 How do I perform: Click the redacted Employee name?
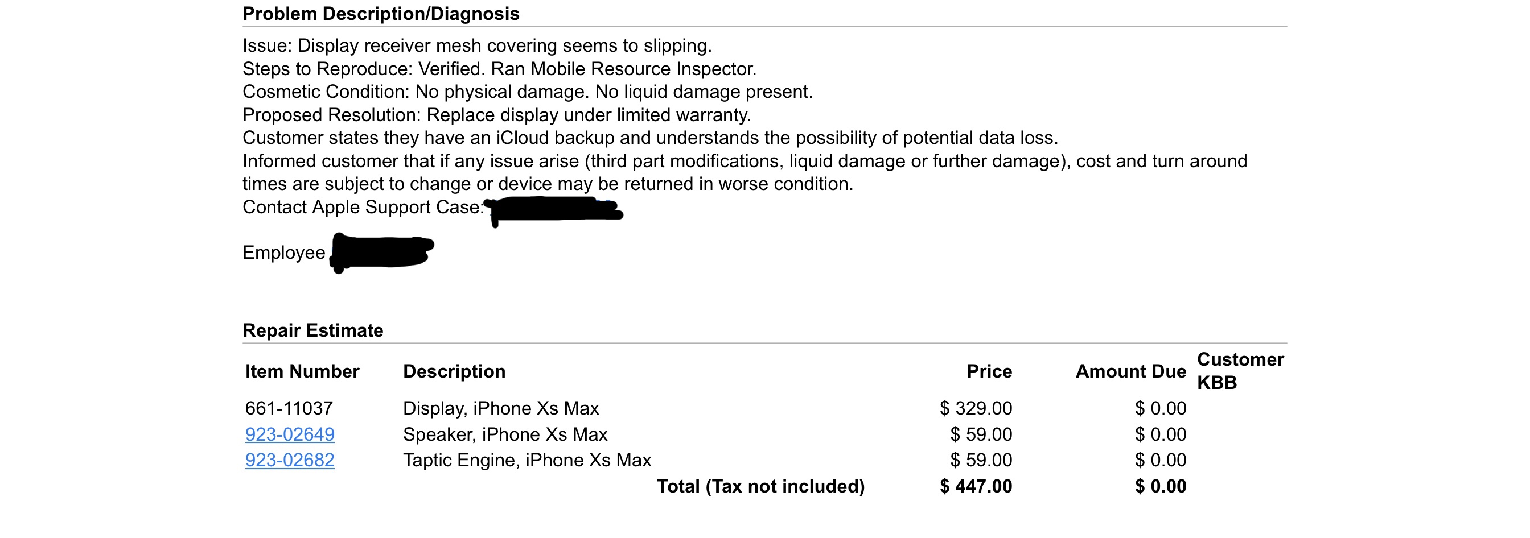[x=382, y=253]
